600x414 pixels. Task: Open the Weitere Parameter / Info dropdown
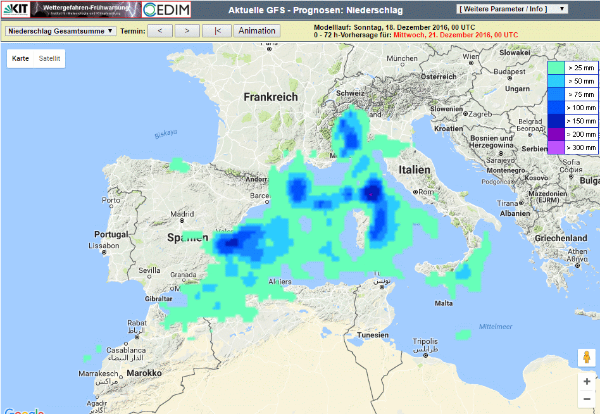[512, 9]
